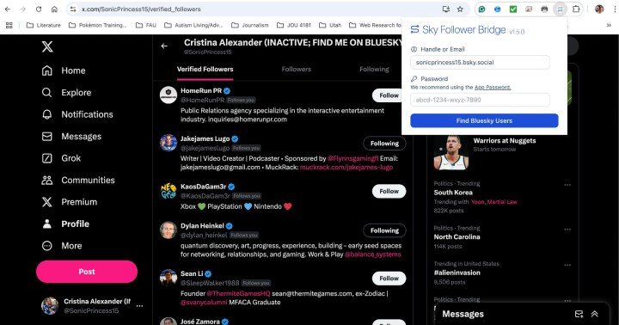Open the FAU bookmarks folder

(145, 25)
